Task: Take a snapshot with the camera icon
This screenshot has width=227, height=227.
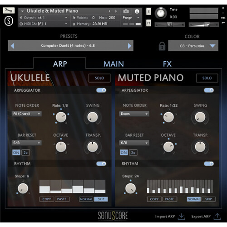Action: click(x=126, y=11)
